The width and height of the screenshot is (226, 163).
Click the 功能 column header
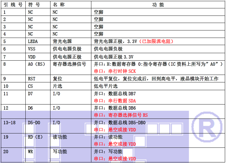coord(158,5)
